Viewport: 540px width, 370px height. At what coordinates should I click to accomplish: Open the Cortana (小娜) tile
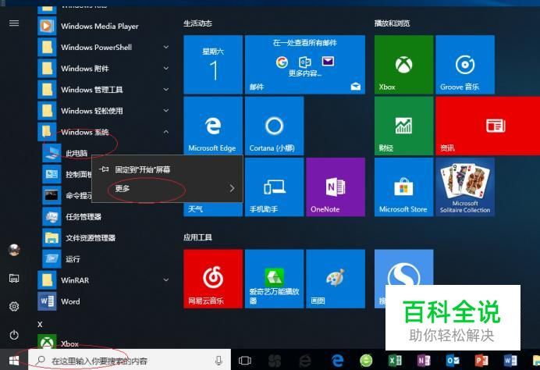tap(274, 126)
